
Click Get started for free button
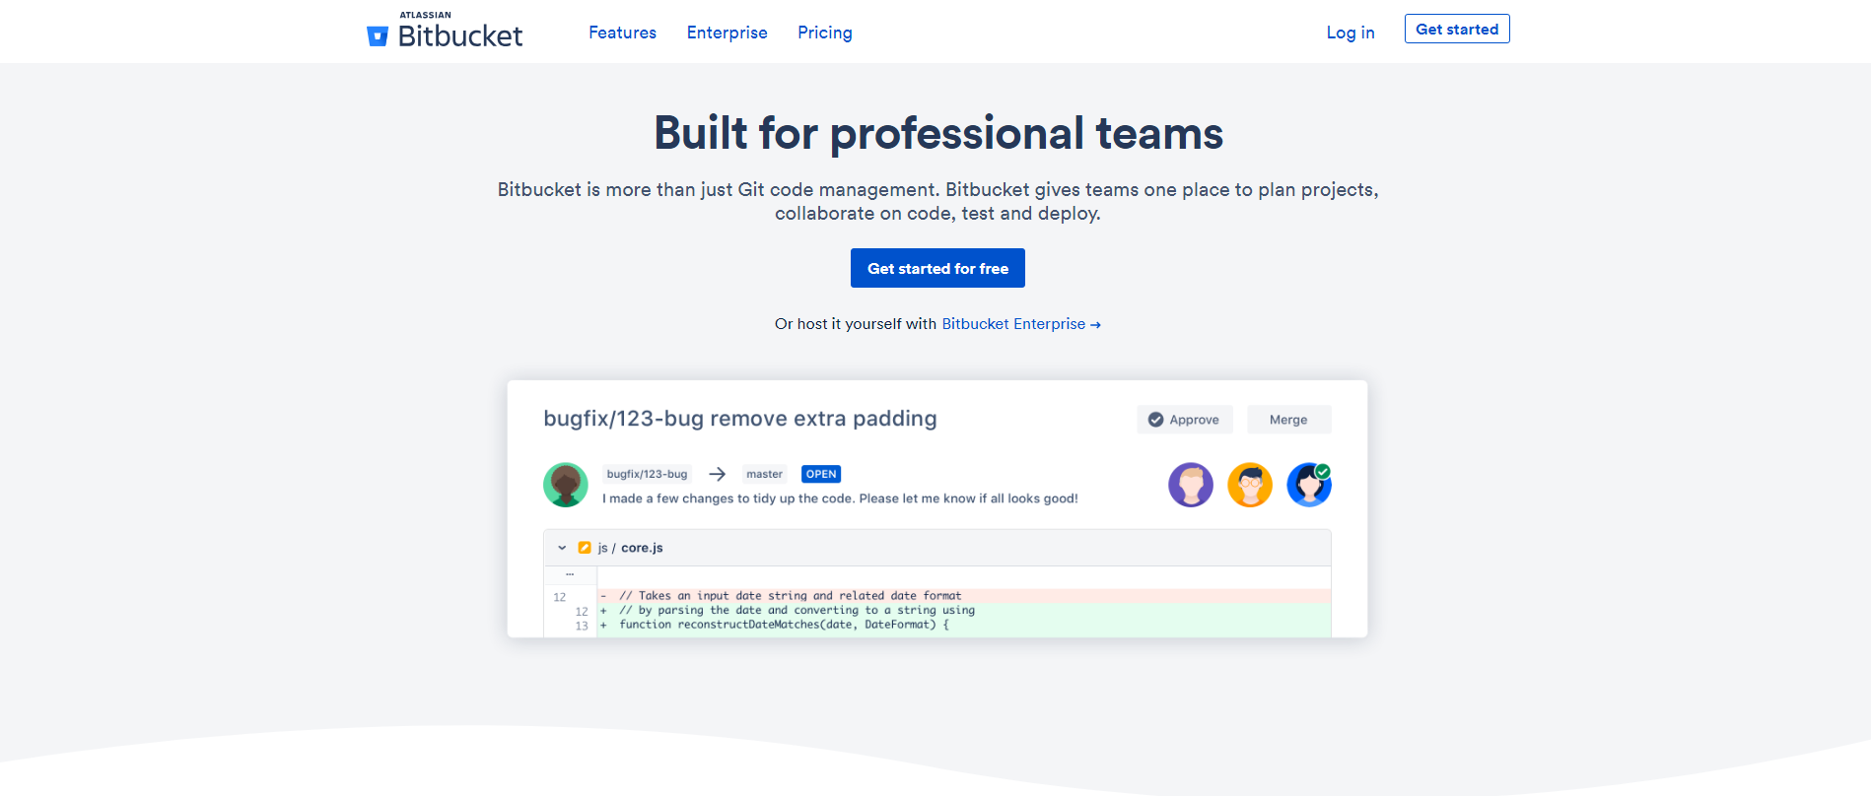(937, 268)
